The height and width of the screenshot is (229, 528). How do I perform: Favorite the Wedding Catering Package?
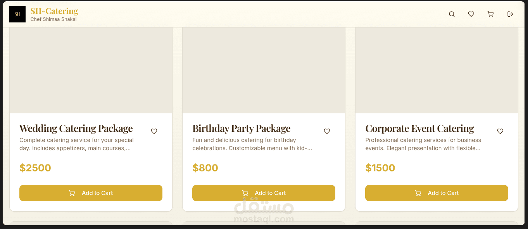tap(154, 132)
